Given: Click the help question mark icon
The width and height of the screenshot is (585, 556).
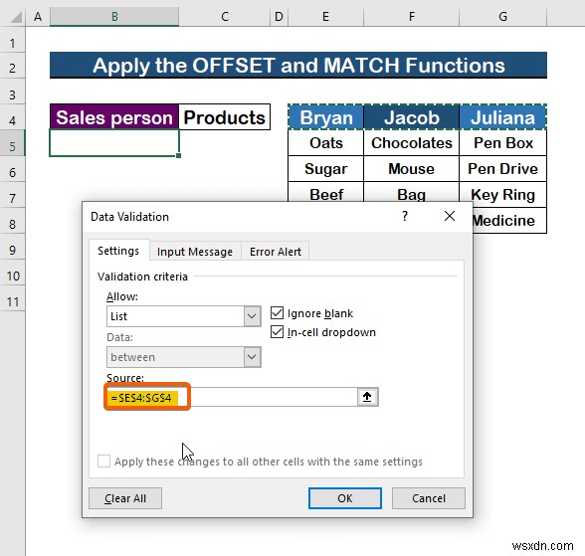Looking at the screenshot, I should pyautogui.click(x=405, y=216).
